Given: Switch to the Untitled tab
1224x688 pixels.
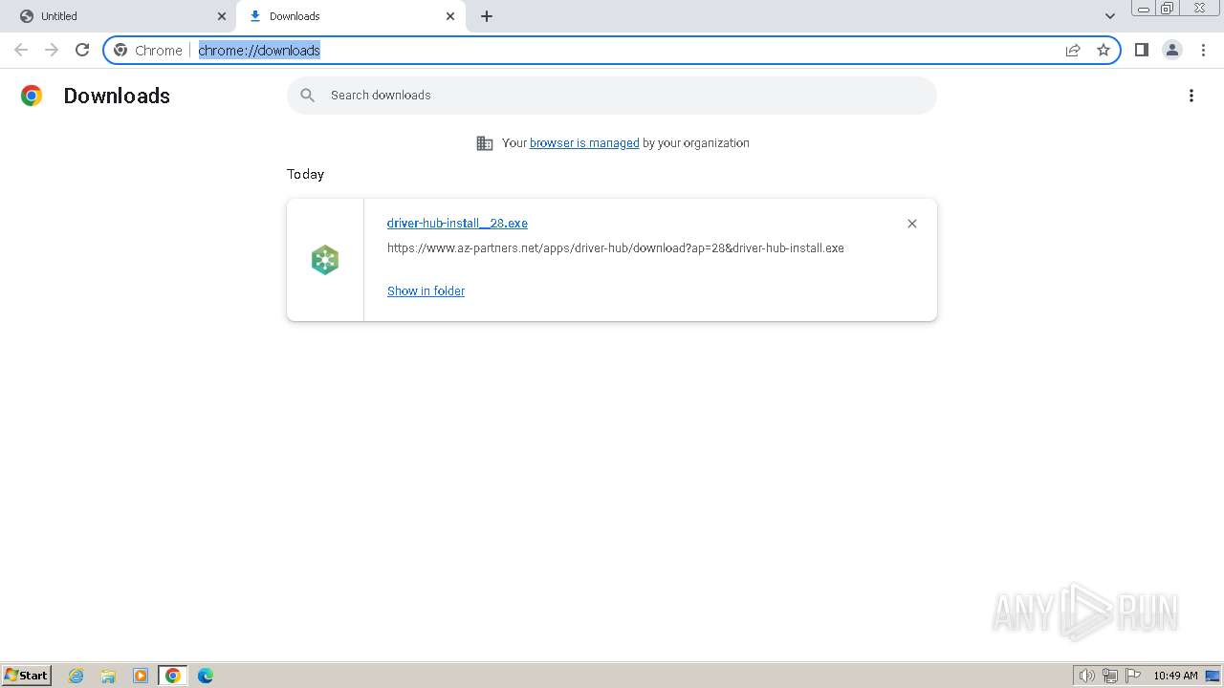Looking at the screenshot, I should click(x=120, y=16).
